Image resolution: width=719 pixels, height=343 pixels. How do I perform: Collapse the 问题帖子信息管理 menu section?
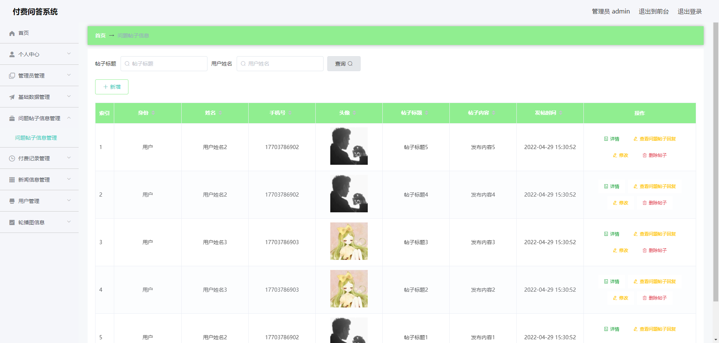click(69, 118)
